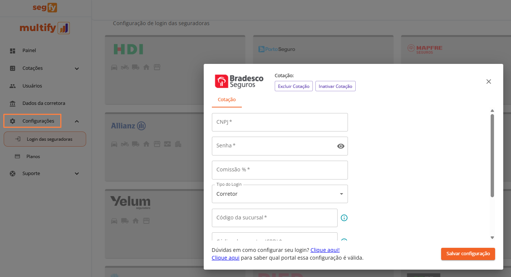Click the Bradesco Seguros logo in dialog
This screenshot has height=277, width=511.
pyautogui.click(x=239, y=81)
